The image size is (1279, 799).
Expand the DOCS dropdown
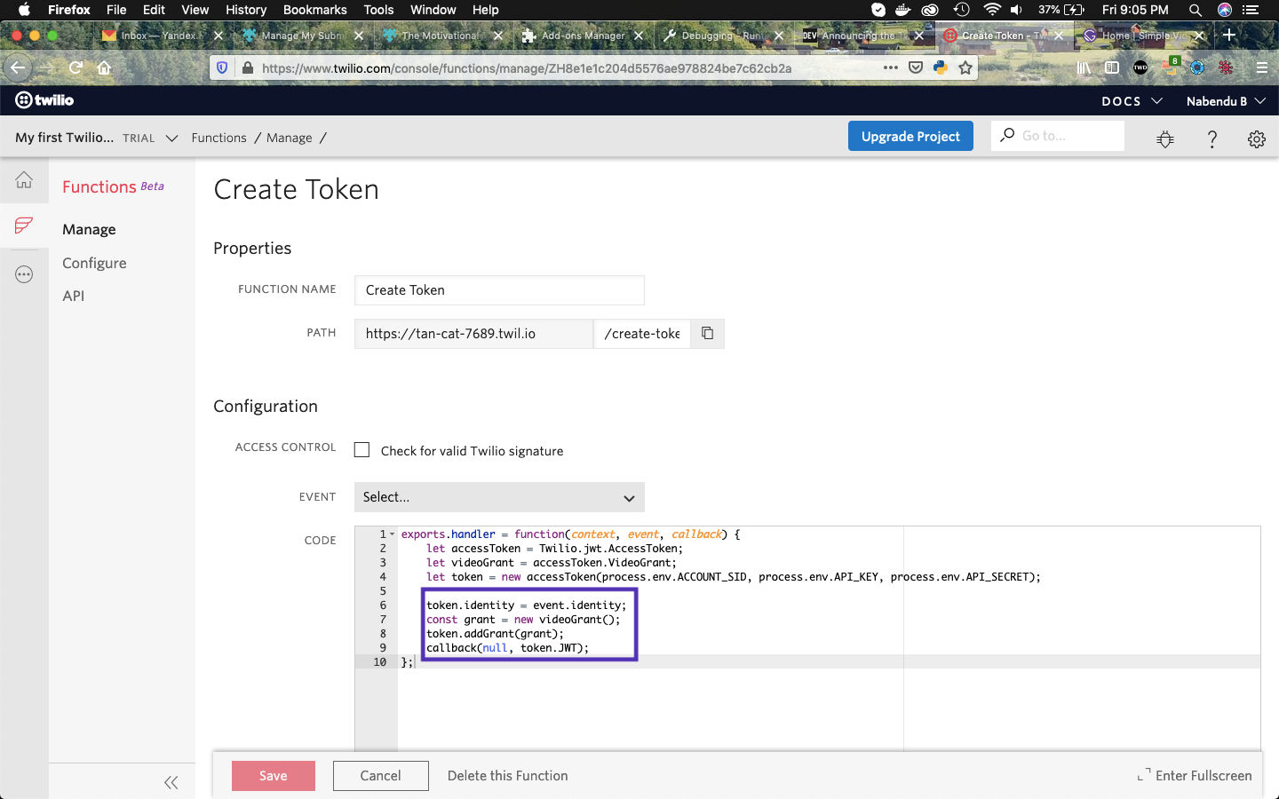tap(1132, 101)
